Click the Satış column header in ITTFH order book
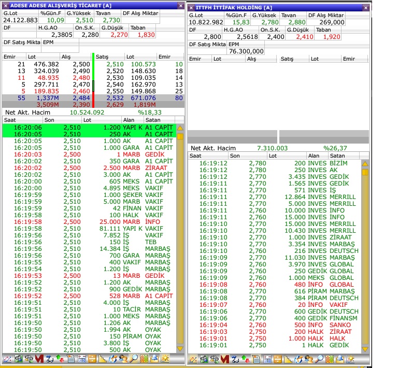Image resolution: width=398 pixels, height=368 pixels. click(294, 59)
